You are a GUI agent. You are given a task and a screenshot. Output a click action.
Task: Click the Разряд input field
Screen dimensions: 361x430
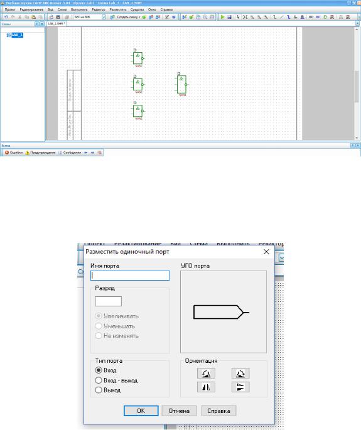[108, 301]
